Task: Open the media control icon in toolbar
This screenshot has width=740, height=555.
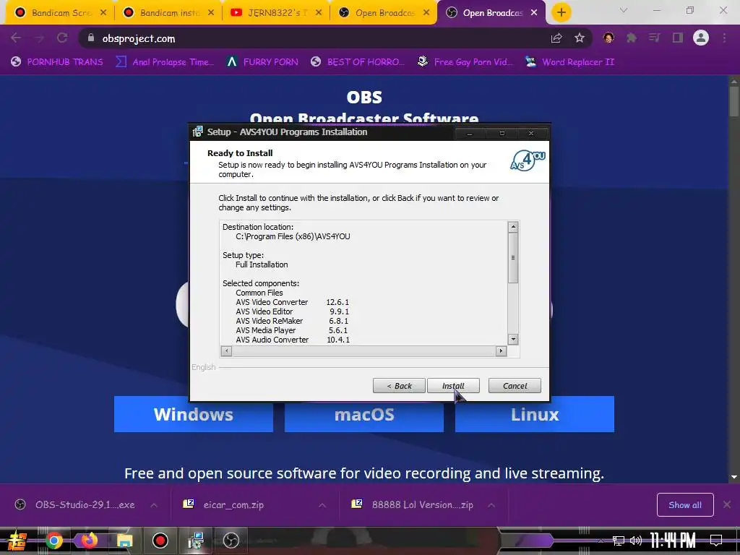Action: pyautogui.click(x=654, y=38)
